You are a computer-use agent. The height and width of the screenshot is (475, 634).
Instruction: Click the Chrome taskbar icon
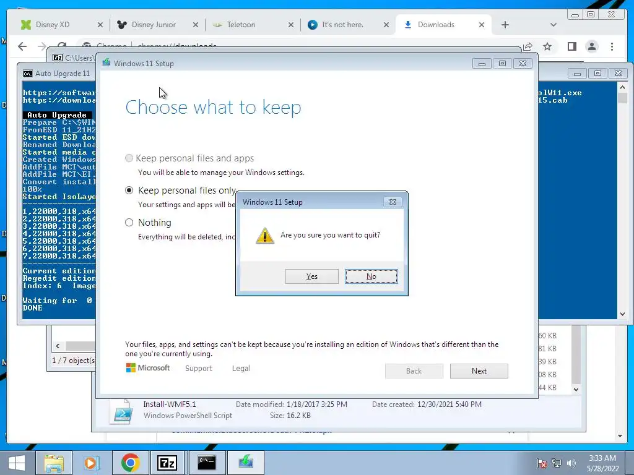click(x=130, y=463)
